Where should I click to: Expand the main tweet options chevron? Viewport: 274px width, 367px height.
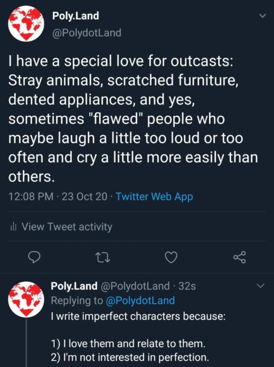click(262, 16)
